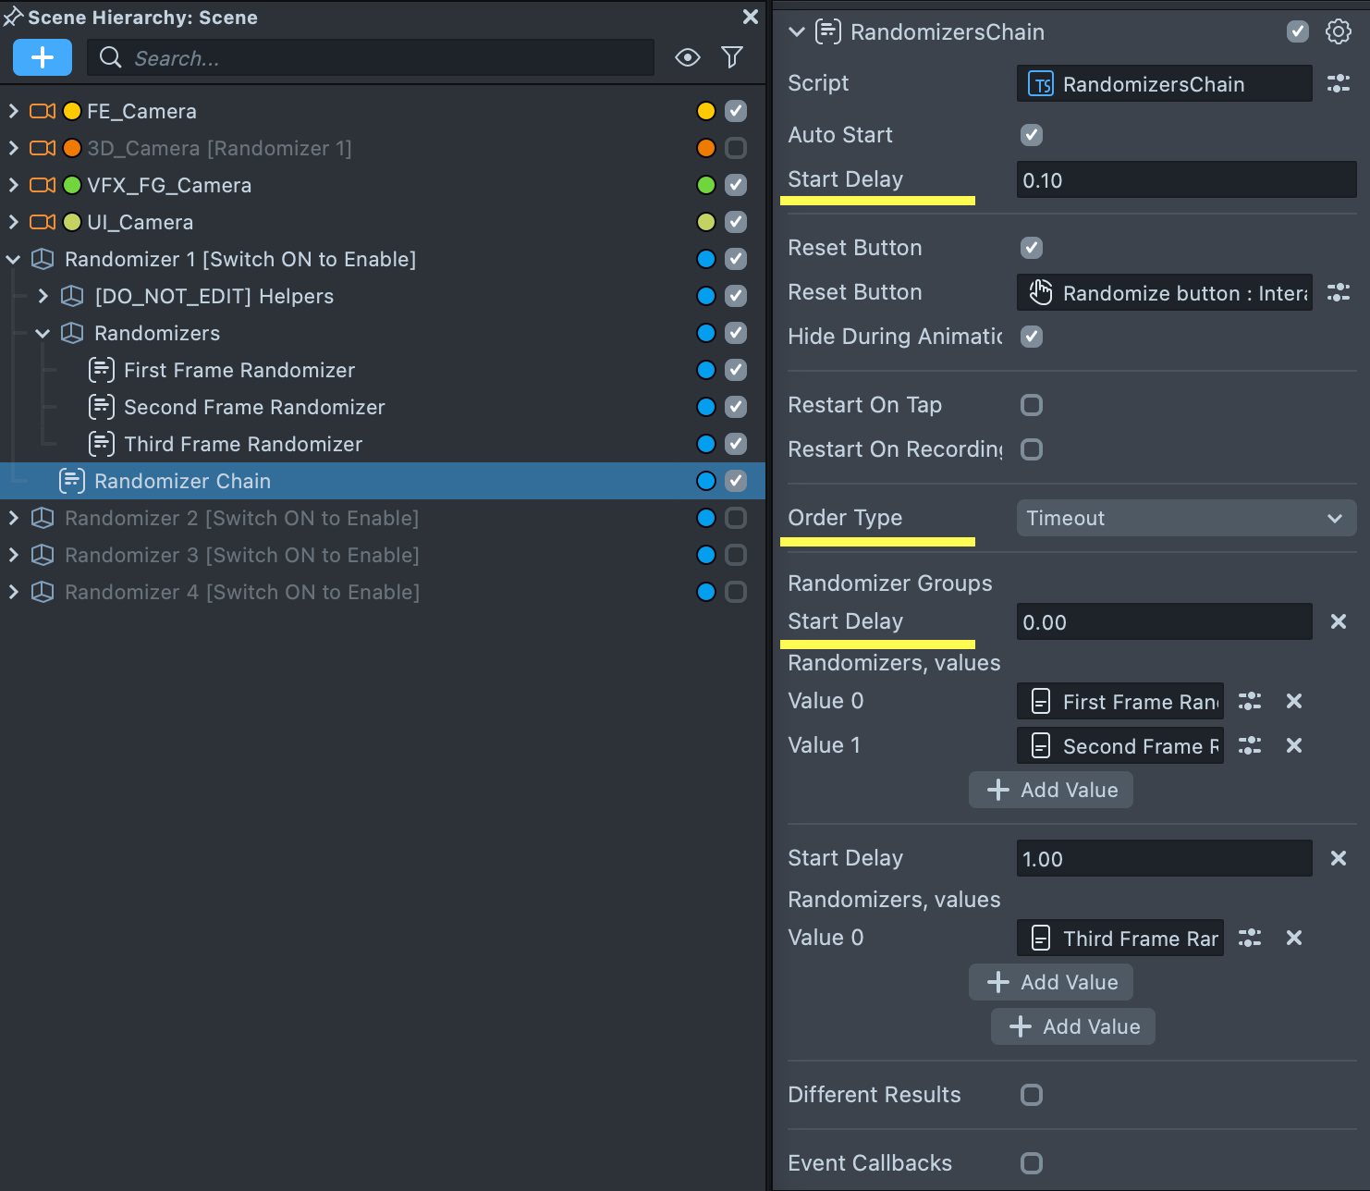Click the filter funnel icon in hierarchy
Viewport: 1370px width, 1191px height.
click(x=732, y=57)
